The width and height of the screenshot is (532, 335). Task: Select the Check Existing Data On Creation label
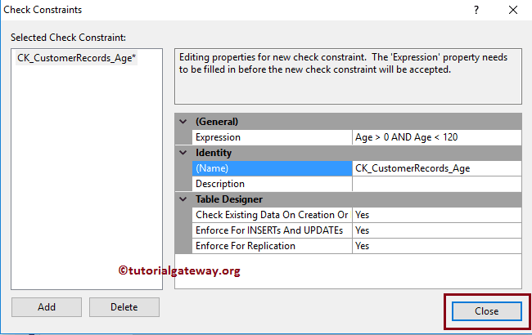(272, 215)
